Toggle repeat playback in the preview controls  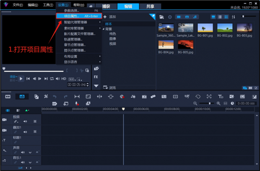(52, 79)
